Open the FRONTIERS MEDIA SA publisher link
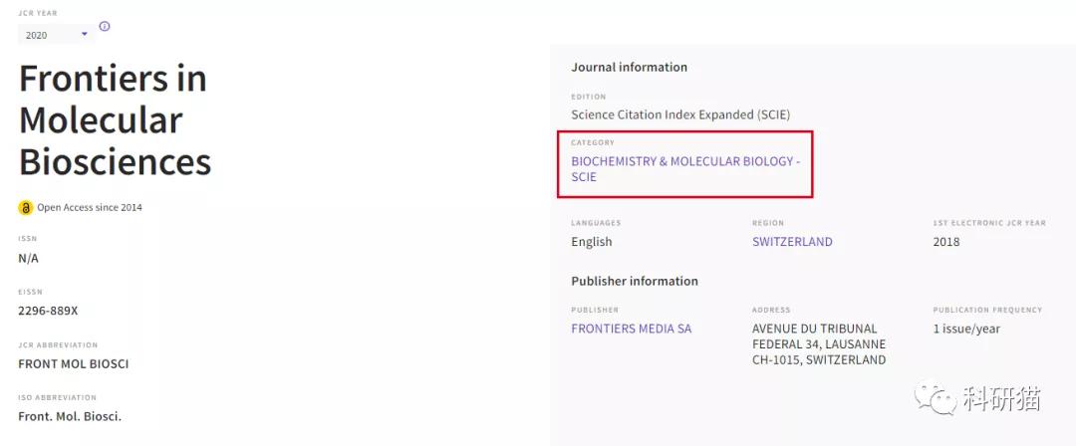 631,329
